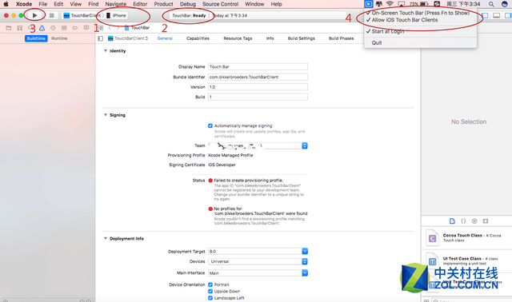
Task: Run the project with the play button
Action: [35, 15]
